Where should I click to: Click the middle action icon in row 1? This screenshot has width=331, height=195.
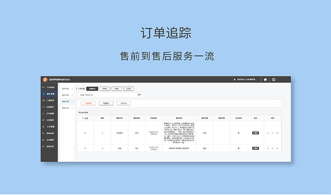273,133
